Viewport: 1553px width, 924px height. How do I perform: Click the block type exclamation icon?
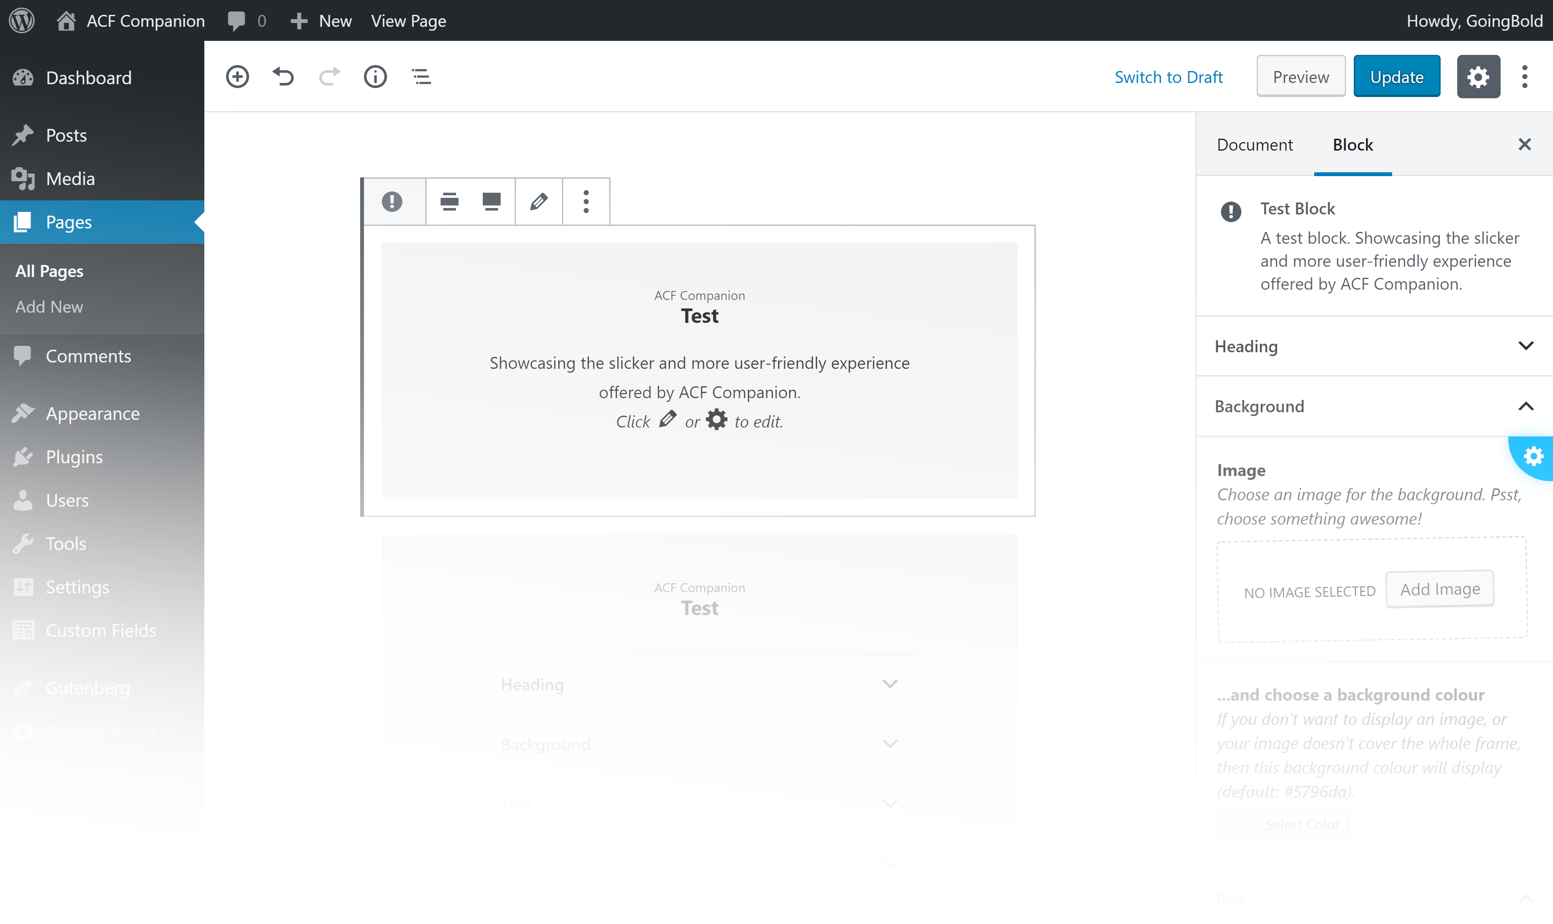point(393,201)
